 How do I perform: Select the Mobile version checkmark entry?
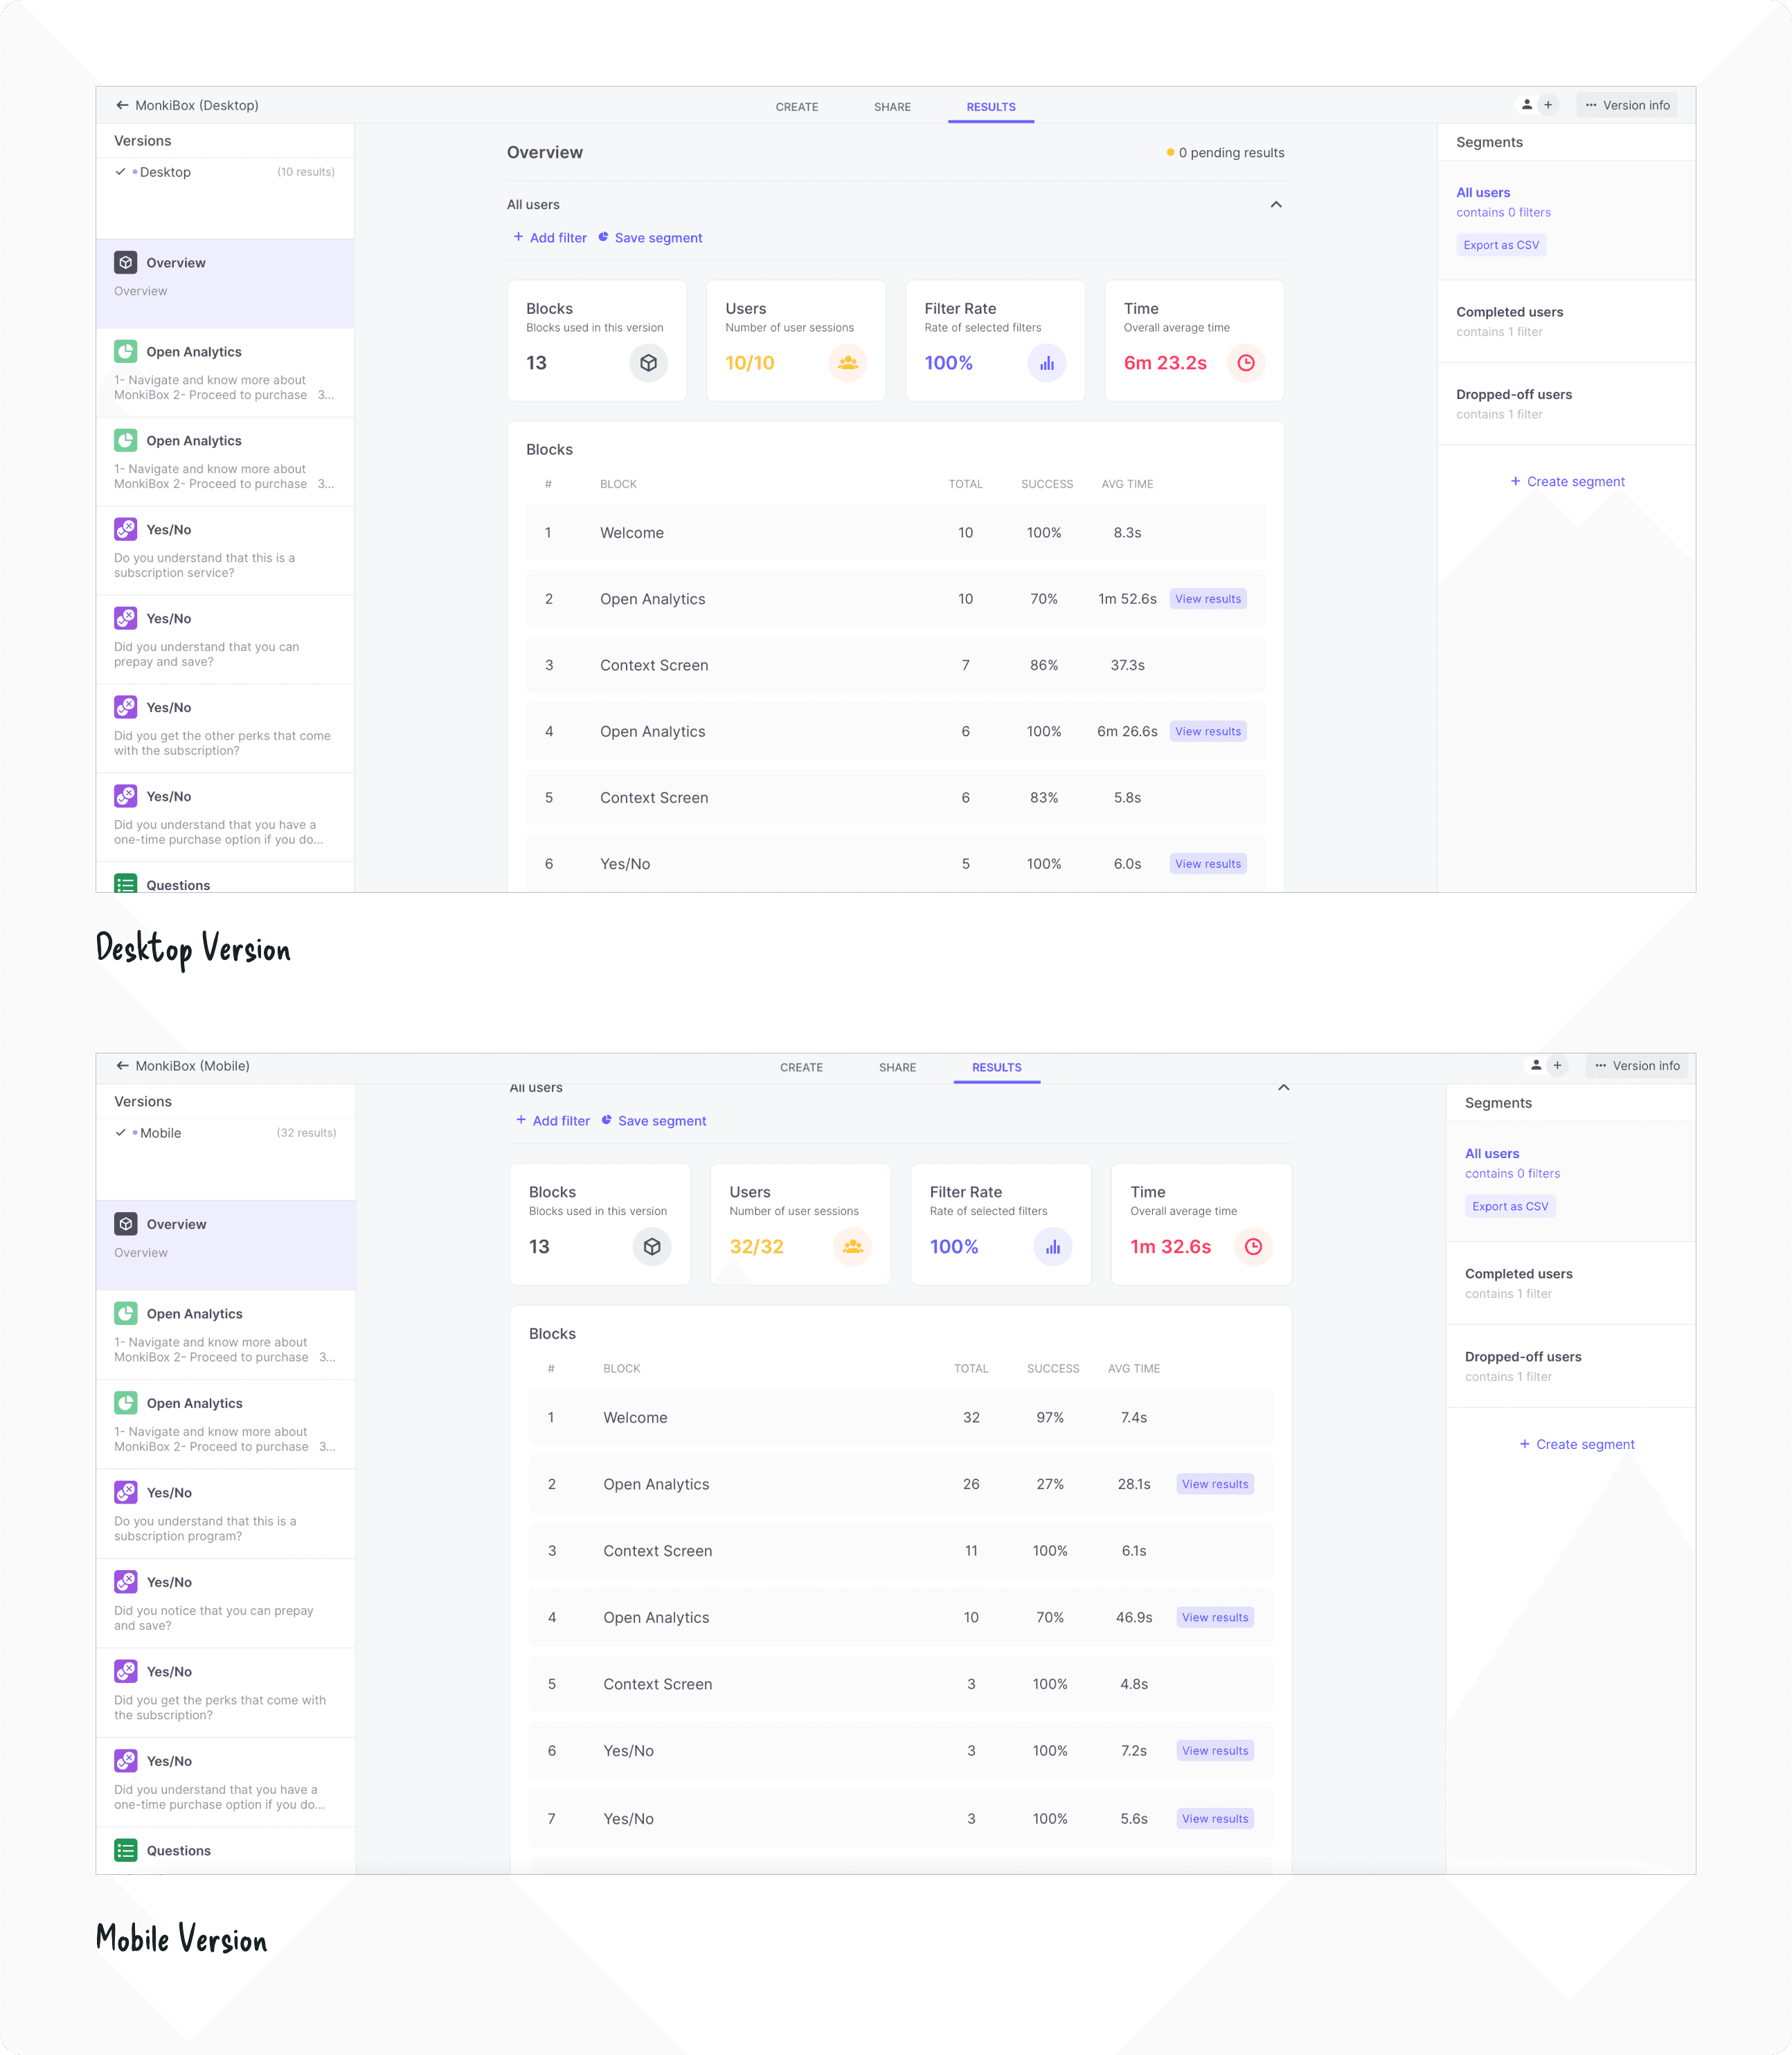pyautogui.click(x=160, y=1133)
